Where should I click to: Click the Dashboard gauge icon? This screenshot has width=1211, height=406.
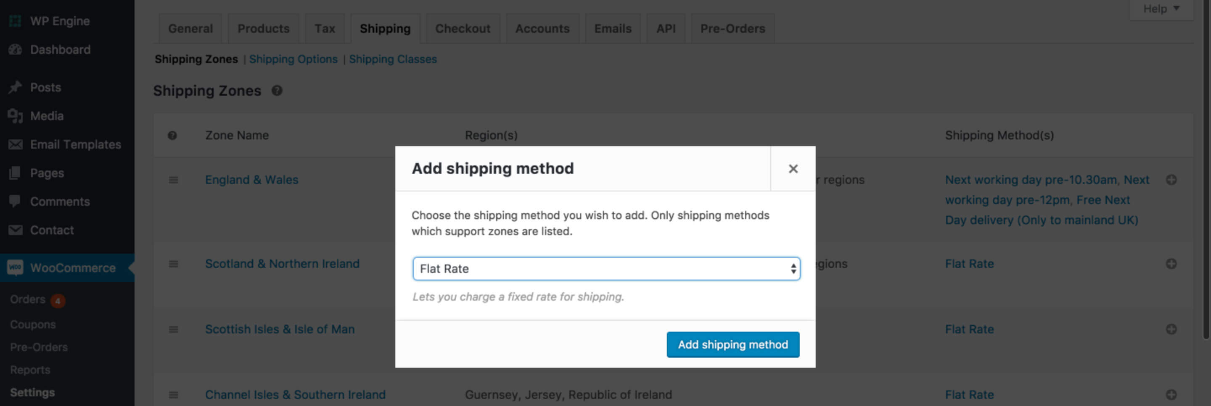tap(15, 49)
